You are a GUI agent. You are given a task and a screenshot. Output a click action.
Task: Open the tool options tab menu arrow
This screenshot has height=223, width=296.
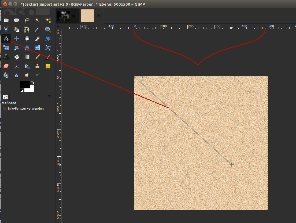(x=49, y=97)
